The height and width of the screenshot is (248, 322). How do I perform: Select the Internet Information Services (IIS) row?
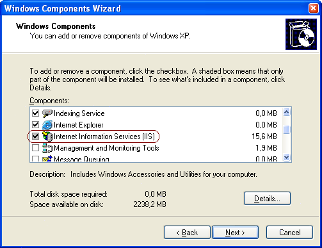tap(154, 136)
